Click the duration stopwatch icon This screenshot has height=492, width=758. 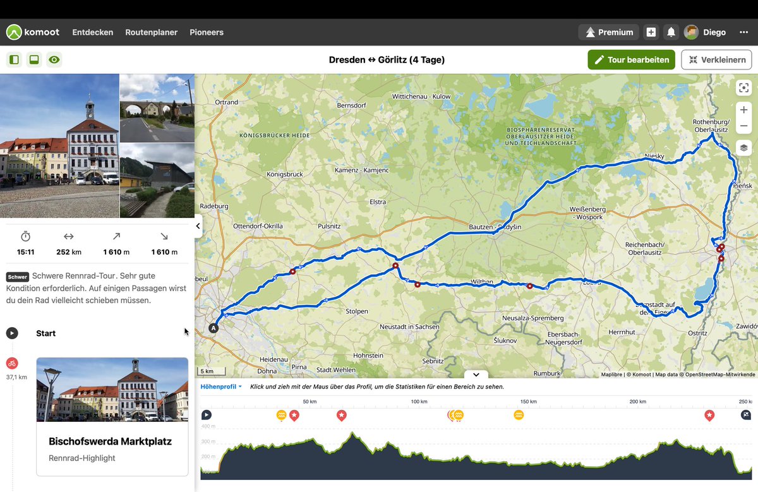[25, 236]
